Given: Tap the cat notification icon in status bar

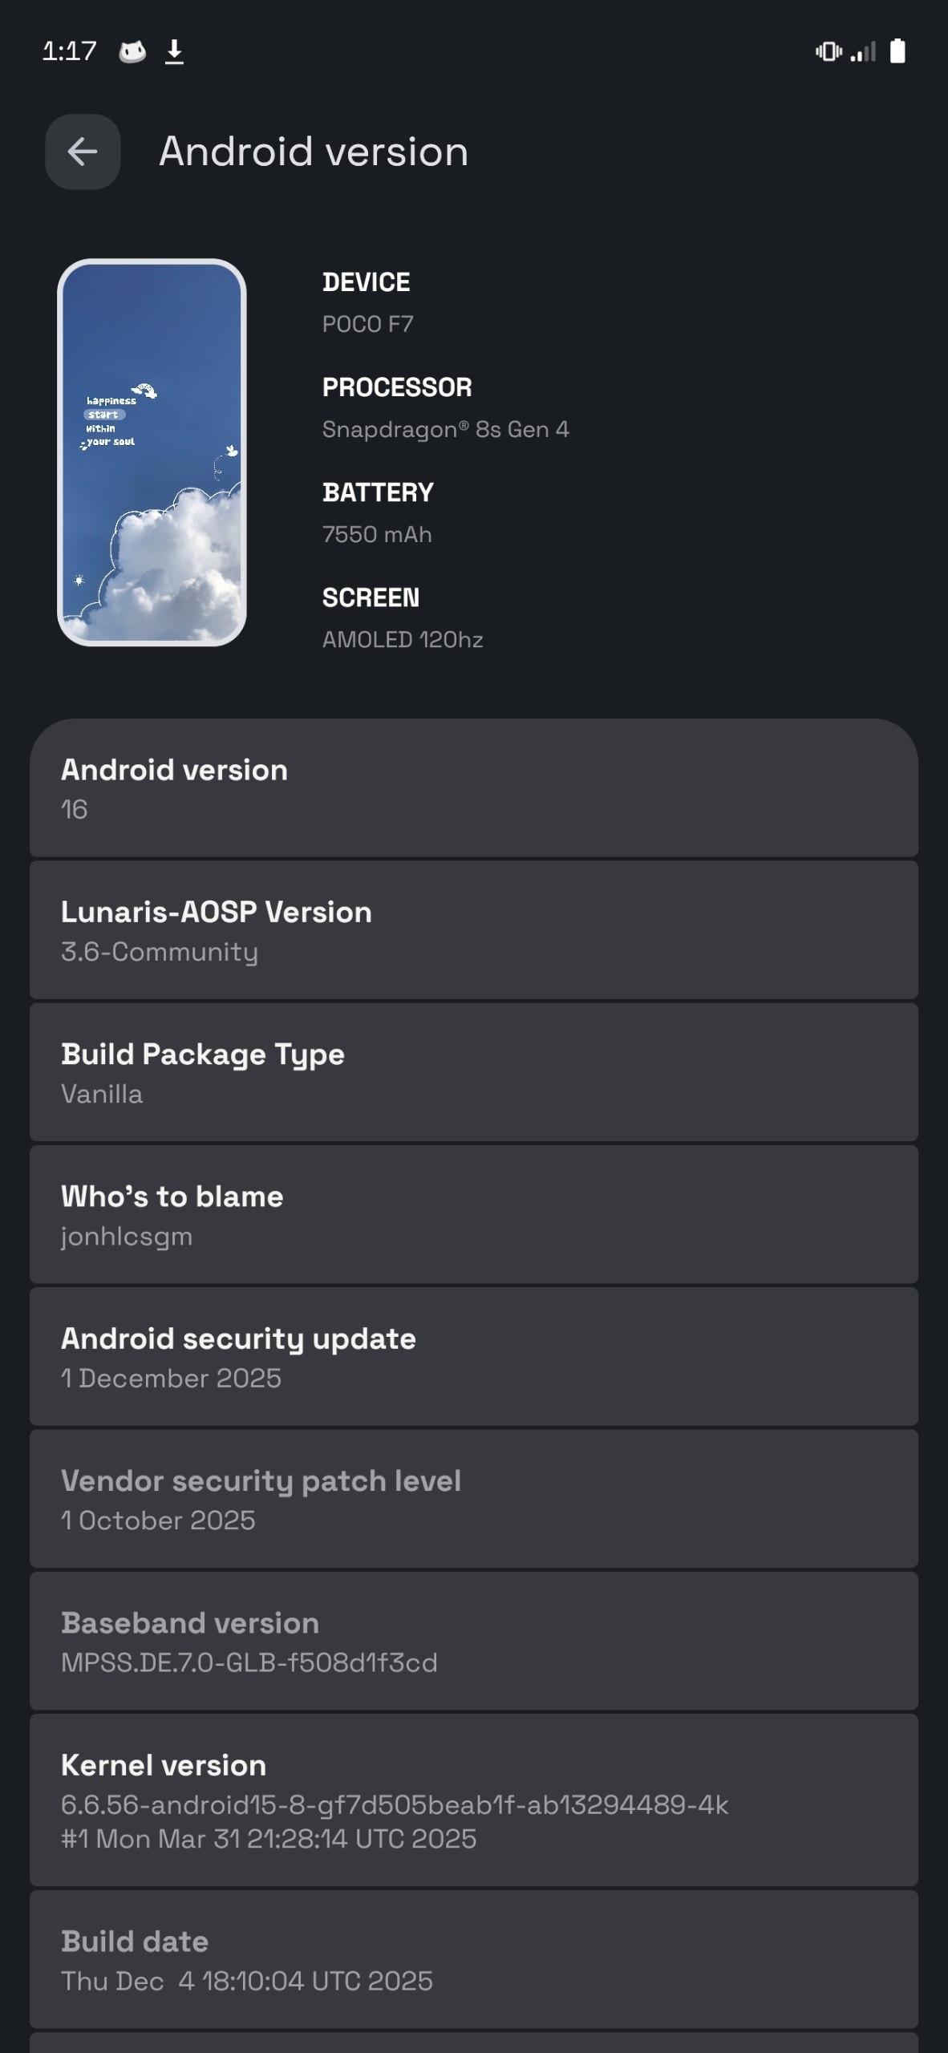Looking at the screenshot, I should point(132,52).
